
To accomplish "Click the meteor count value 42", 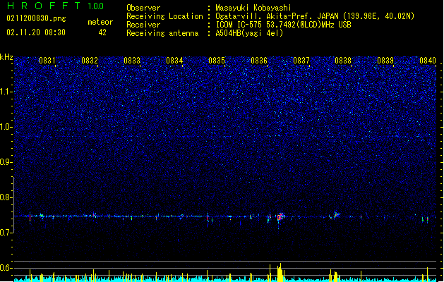I will pyautogui.click(x=102, y=32).
